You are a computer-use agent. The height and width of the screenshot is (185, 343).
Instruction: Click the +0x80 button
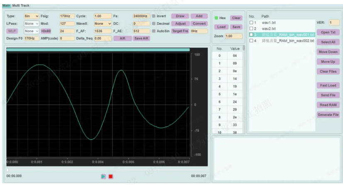point(46,31)
